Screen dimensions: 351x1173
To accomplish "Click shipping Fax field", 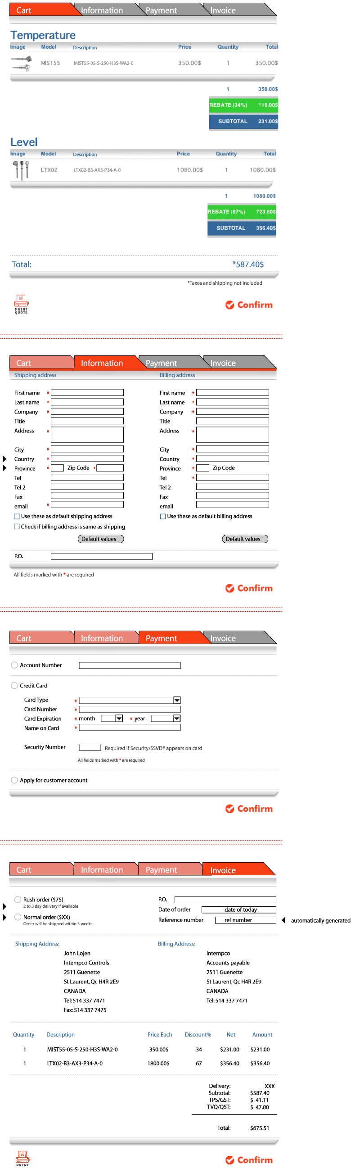I will tap(87, 496).
